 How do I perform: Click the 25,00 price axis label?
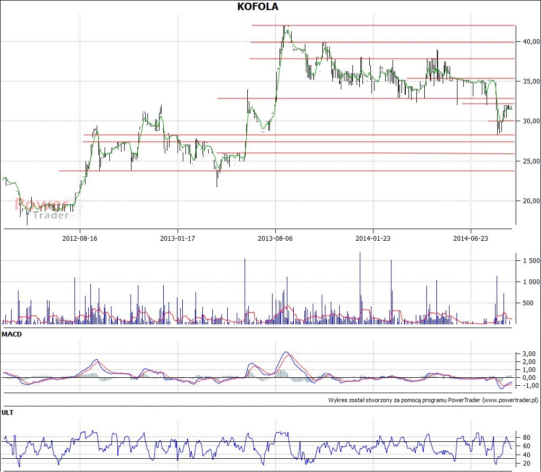[x=531, y=161]
